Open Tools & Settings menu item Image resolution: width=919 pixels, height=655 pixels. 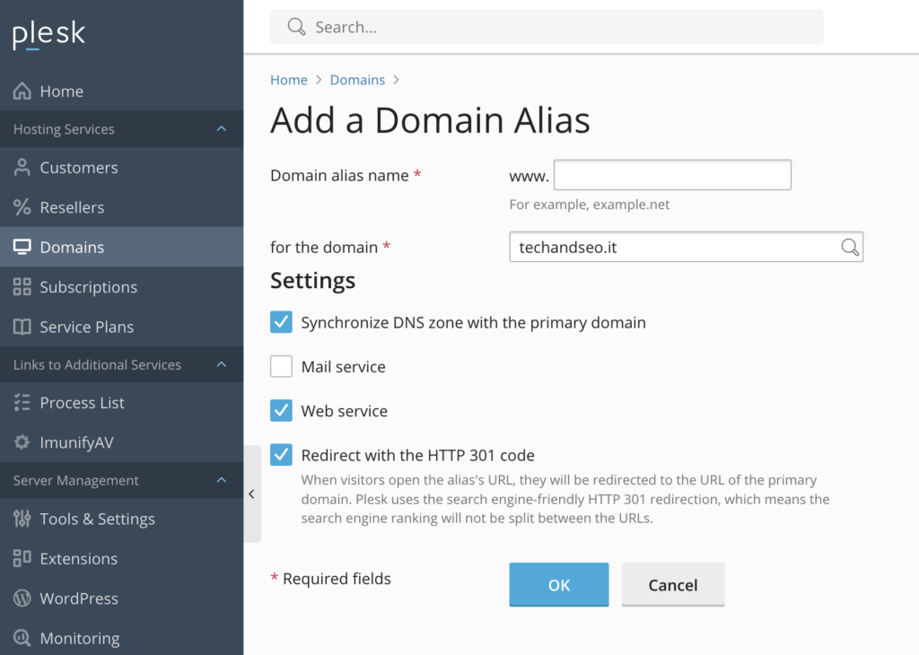click(121, 519)
